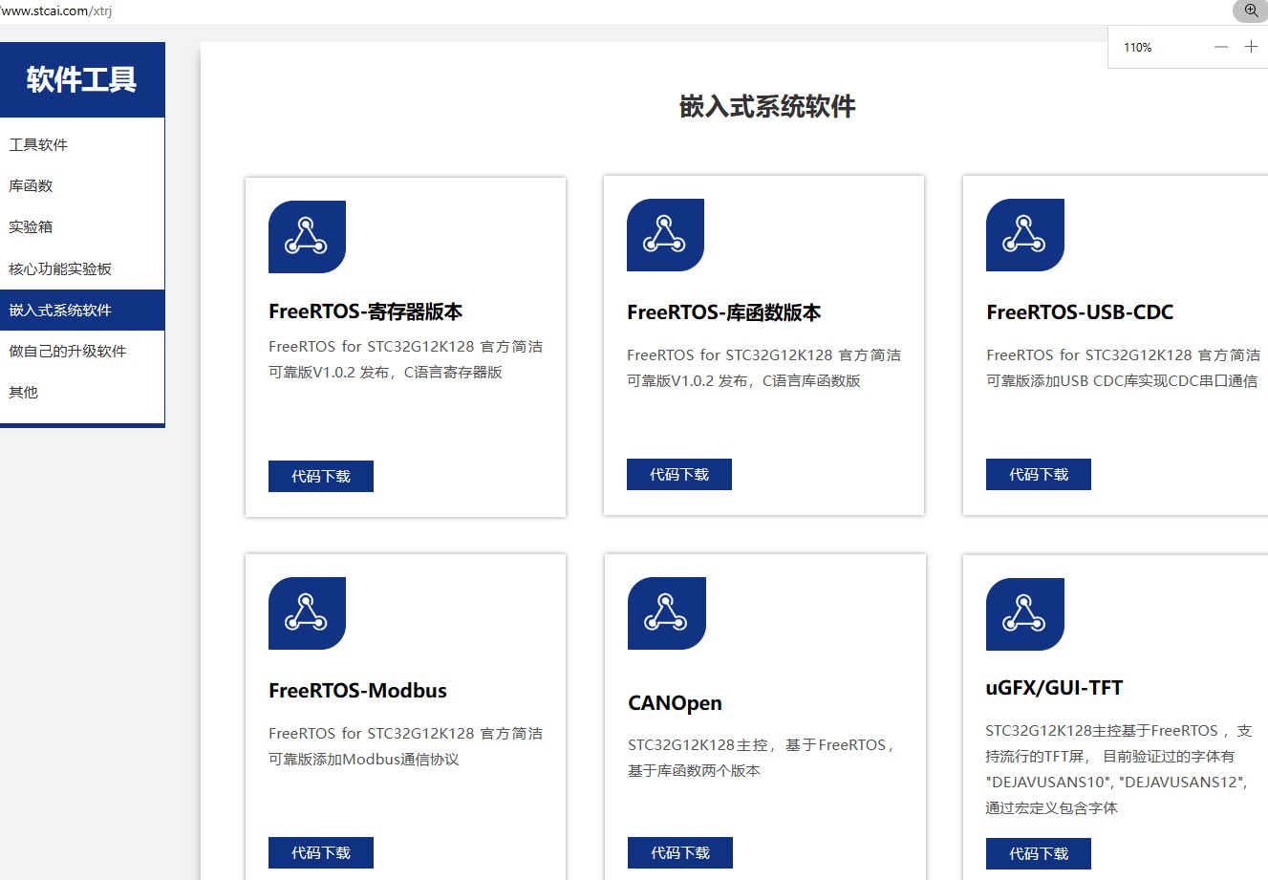Click the 嵌入式系统软件 page heading
The image size is (1268, 880).
(x=767, y=107)
